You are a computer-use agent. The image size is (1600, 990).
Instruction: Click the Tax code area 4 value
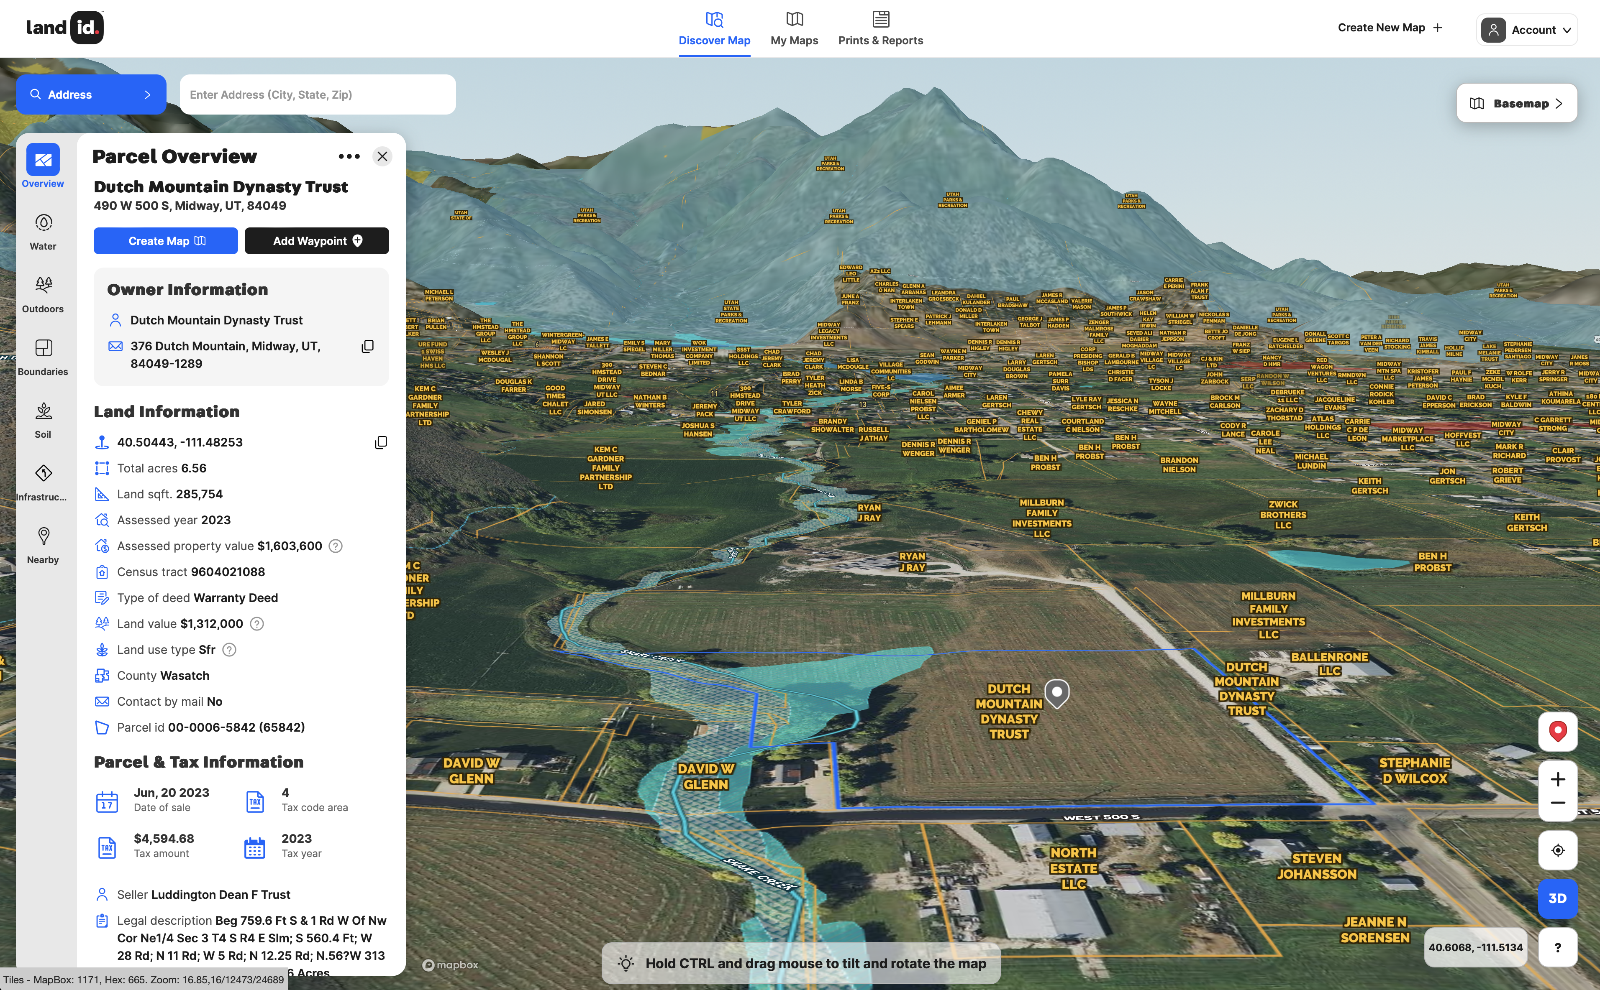[x=285, y=792]
